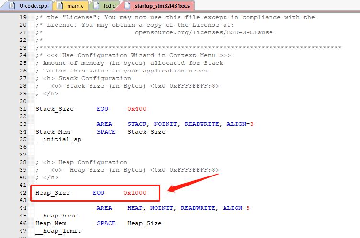Click 'Heap Configuration' comment on line 38
360x238 pixels.
93,162
